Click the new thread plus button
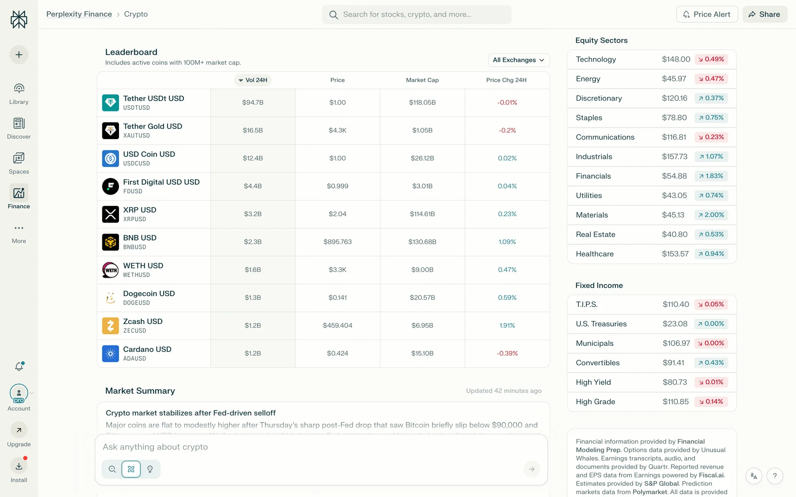This screenshot has width=796, height=497. point(19,55)
